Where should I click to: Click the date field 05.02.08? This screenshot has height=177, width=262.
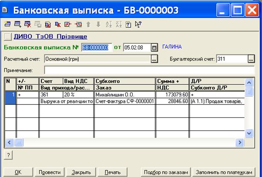[137, 47]
